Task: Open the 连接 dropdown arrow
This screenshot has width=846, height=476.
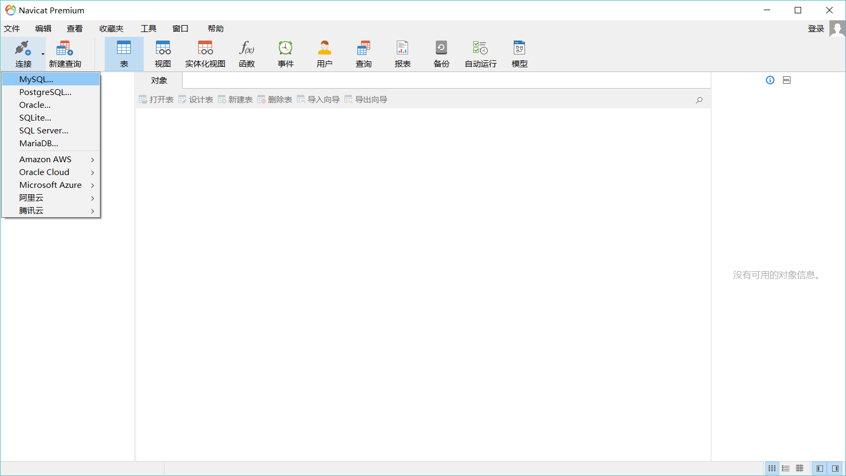Action: point(43,54)
